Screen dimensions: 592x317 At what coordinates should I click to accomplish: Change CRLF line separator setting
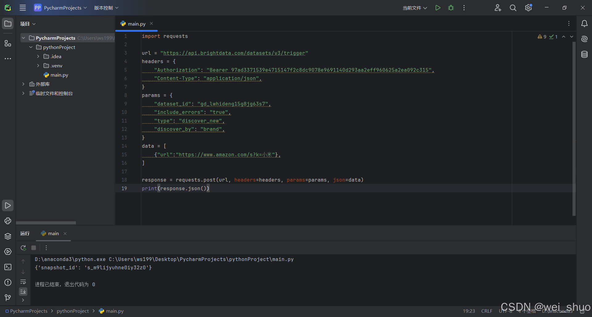point(487,311)
